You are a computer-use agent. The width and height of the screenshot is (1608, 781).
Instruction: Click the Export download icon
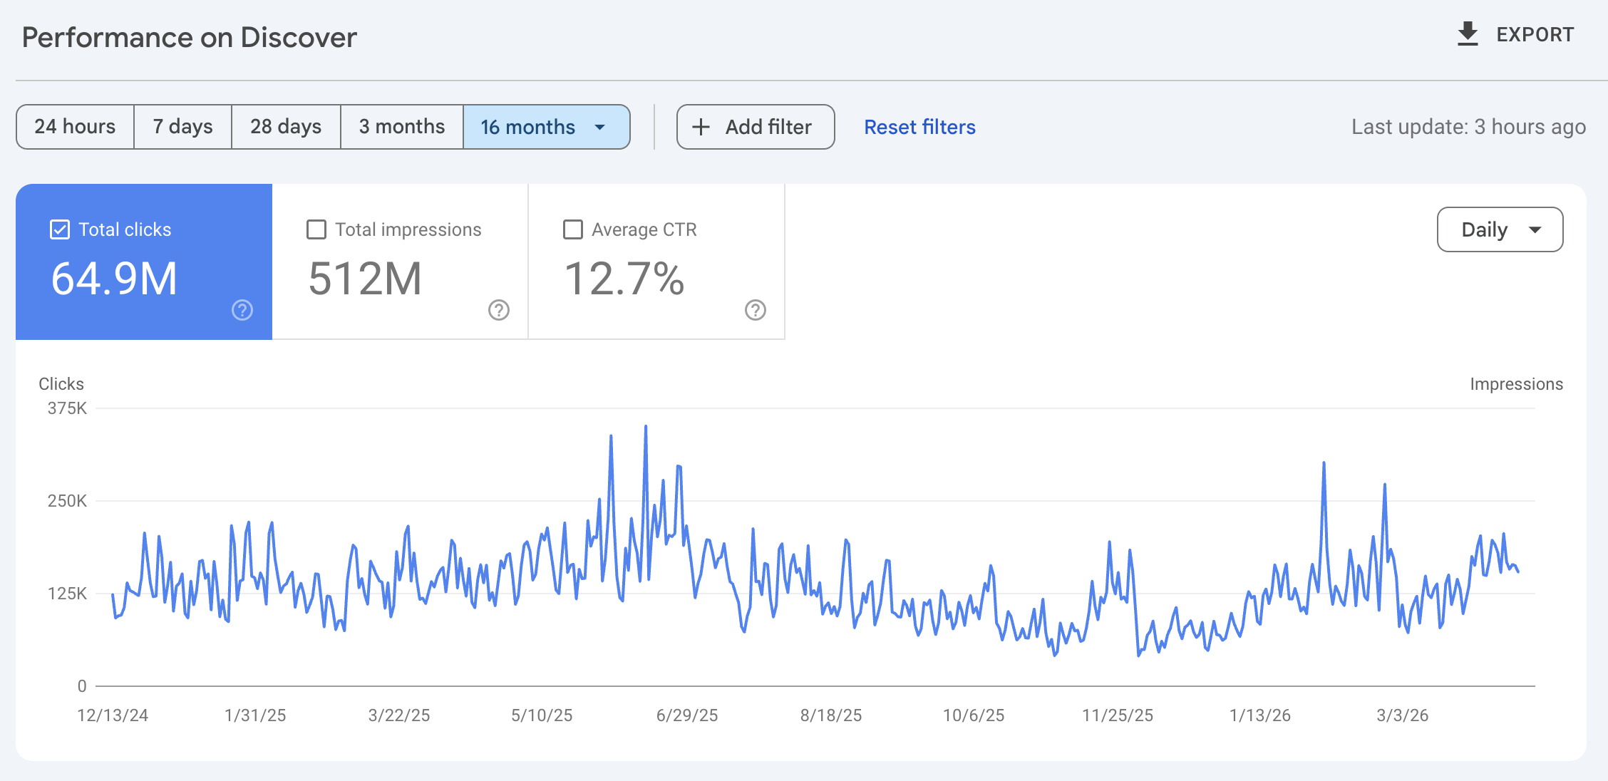pos(1468,33)
